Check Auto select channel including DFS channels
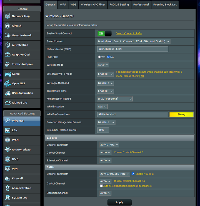Screen dimensions: 200x206 coord(101,186)
